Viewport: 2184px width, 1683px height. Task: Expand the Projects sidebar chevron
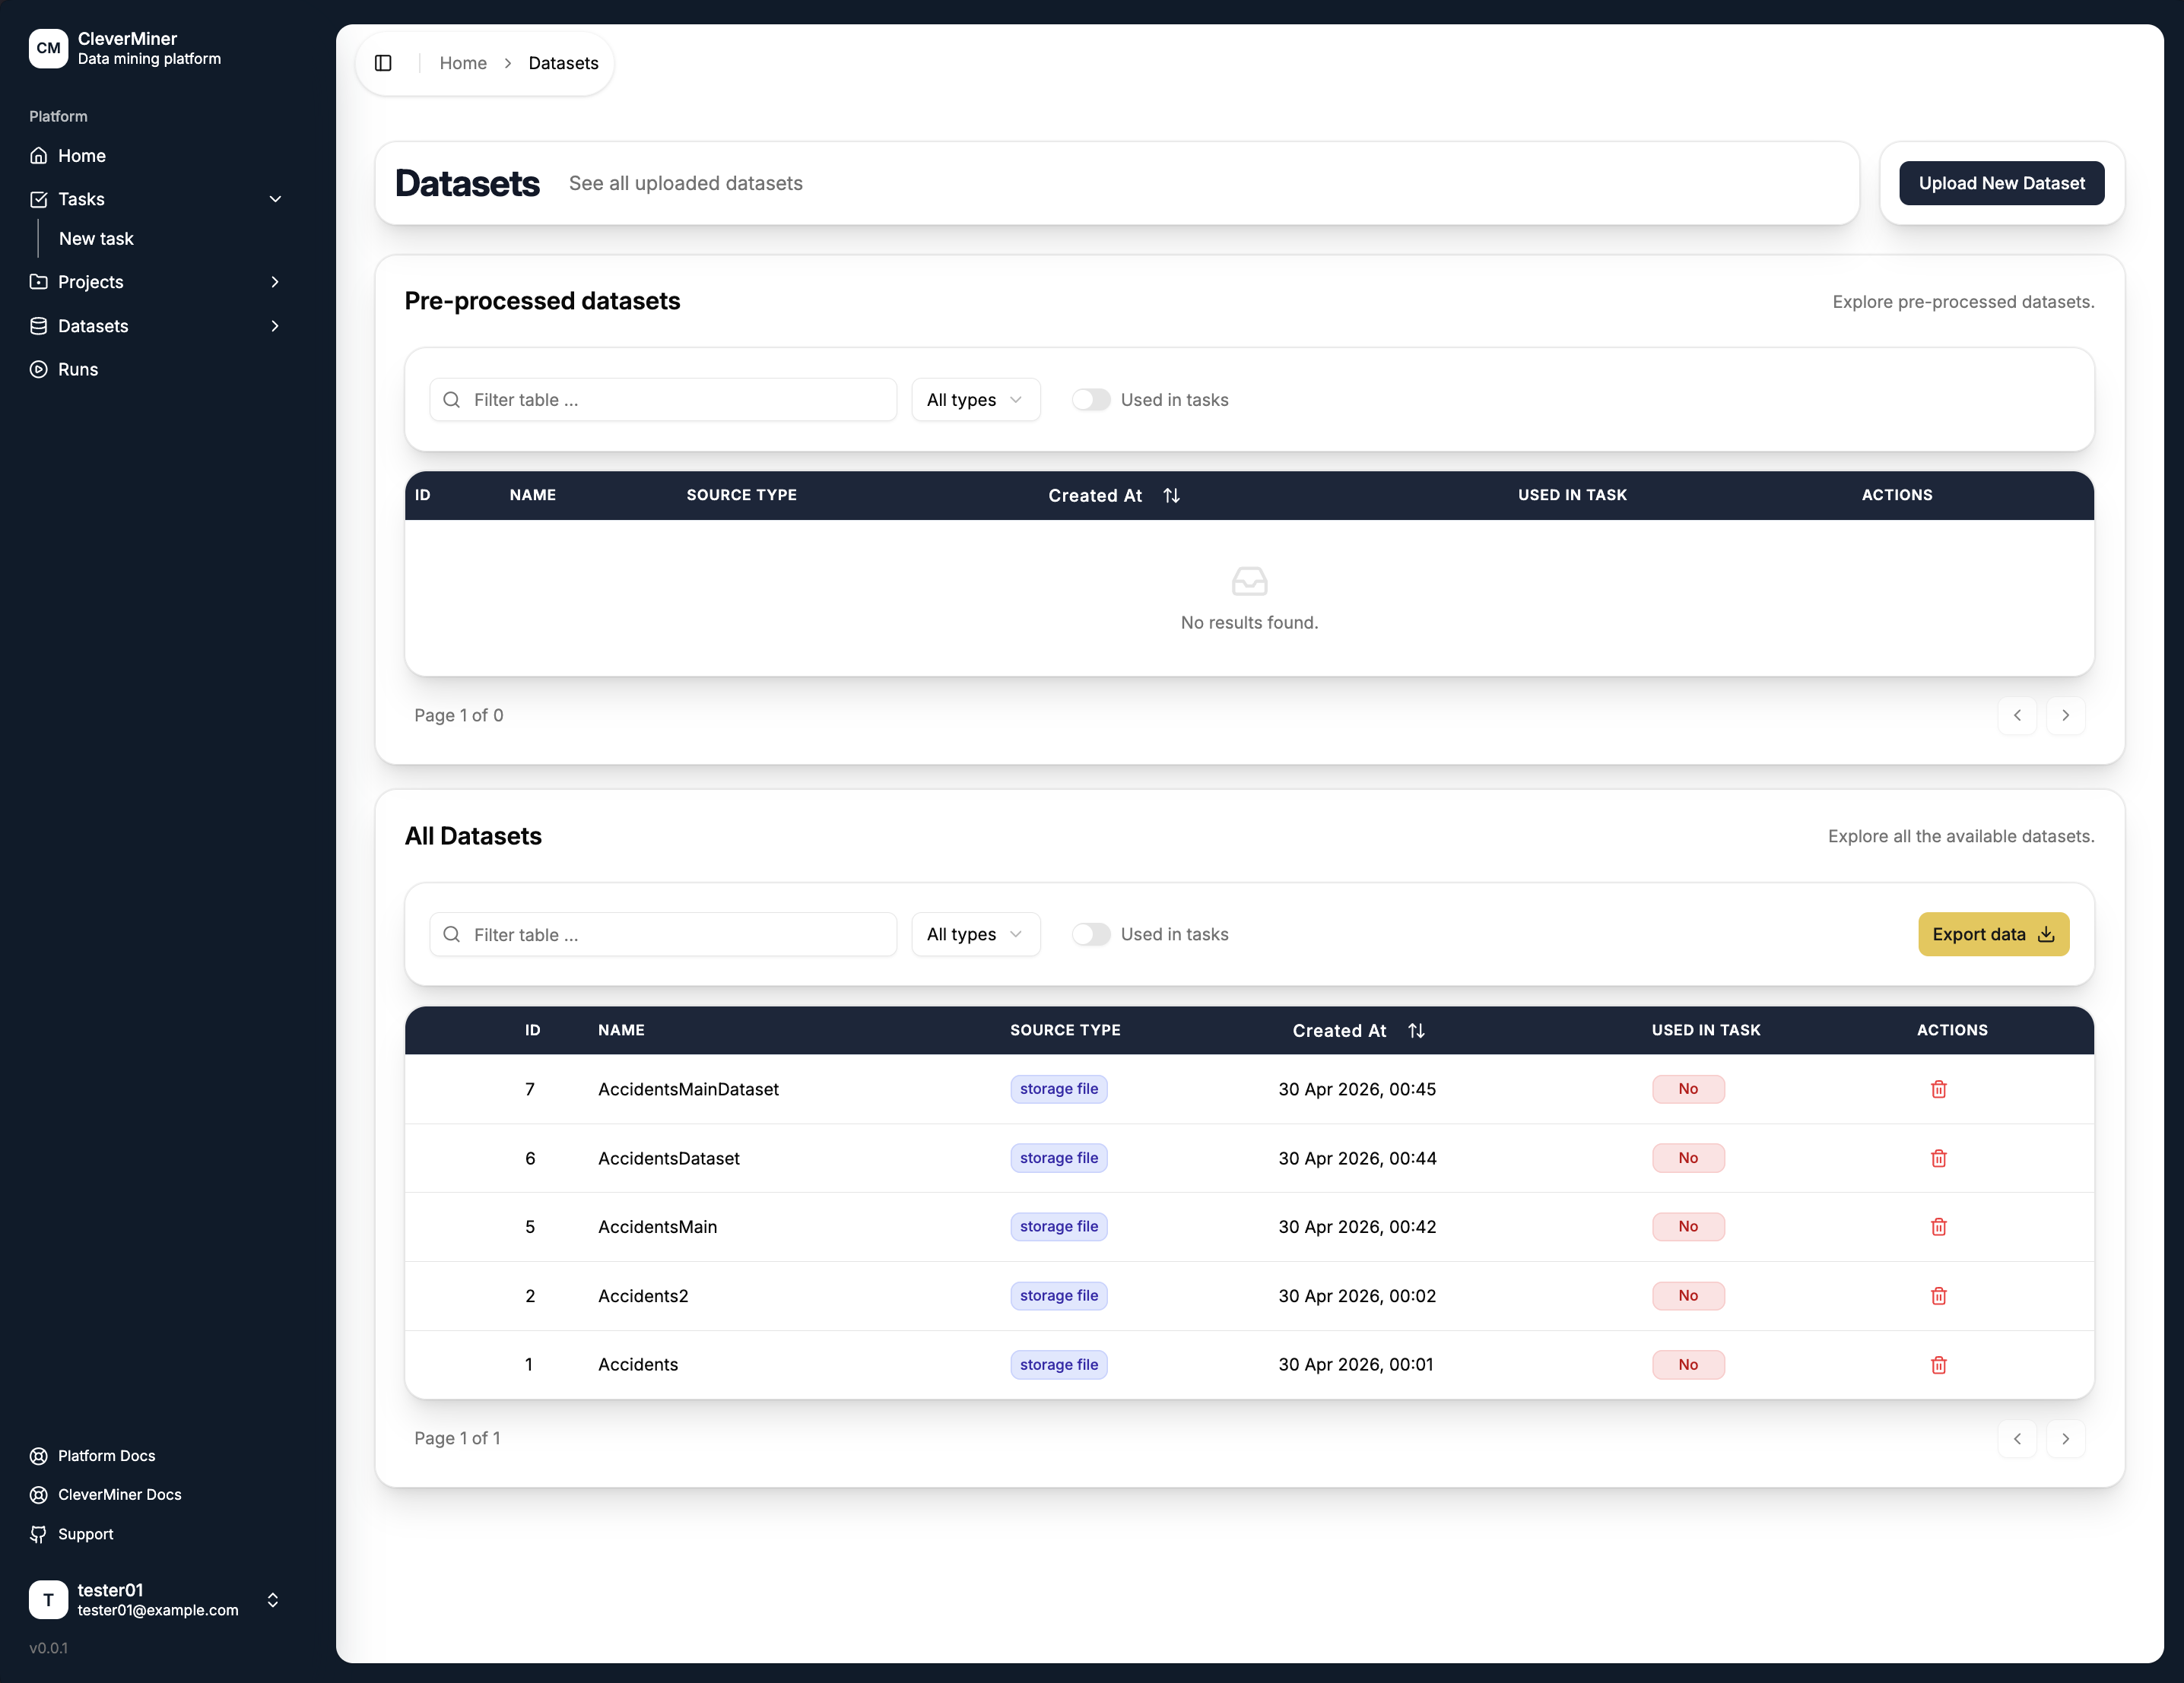[x=275, y=282]
